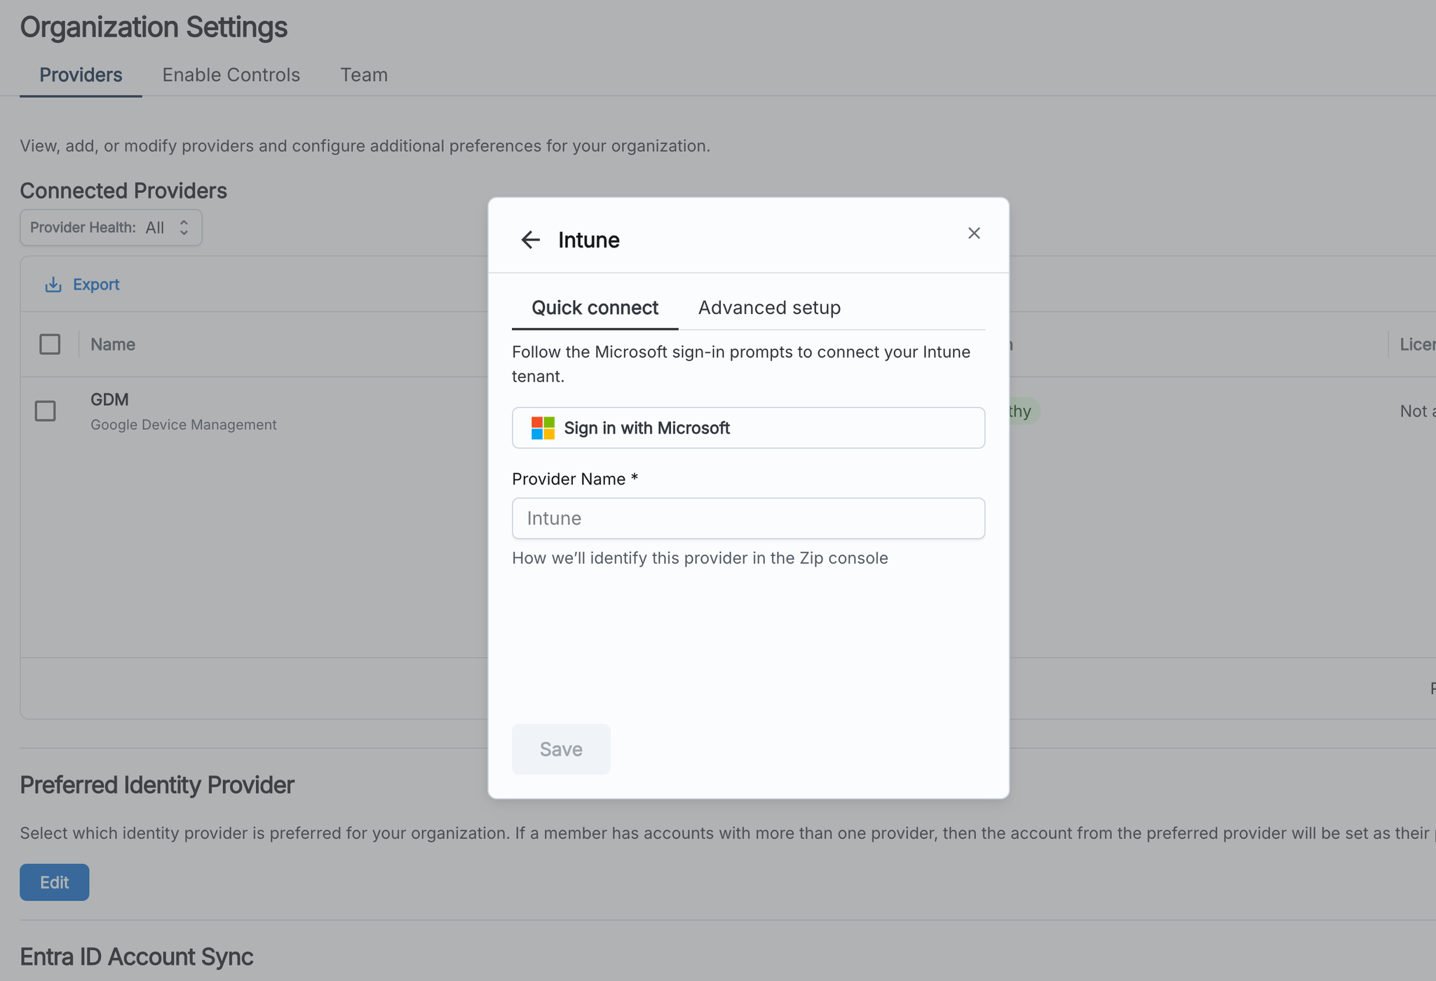The image size is (1436, 981).
Task: Focus the Provider Name input field
Action: (x=748, y=518)
